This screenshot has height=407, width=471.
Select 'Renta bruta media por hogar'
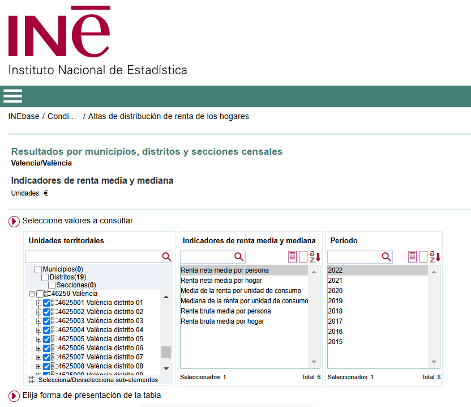coord(222,321)
